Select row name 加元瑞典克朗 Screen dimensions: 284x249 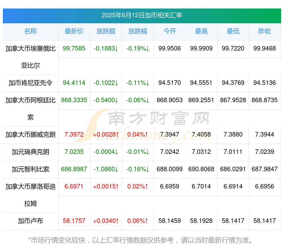[x=30, y=152]
